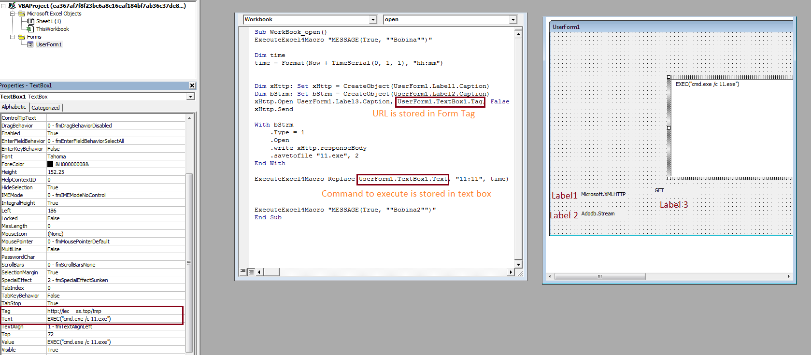
Task: Collapse the Forms folder node
Action: 13,37
